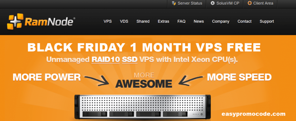The width and height of the screenshot is (296, 121).
Task: Open the Support menu item
Action: point(267,22)
